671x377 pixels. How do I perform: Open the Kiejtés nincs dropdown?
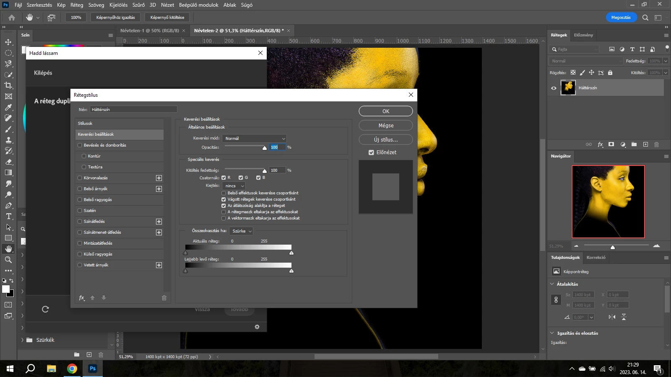(x=234, y=186)
